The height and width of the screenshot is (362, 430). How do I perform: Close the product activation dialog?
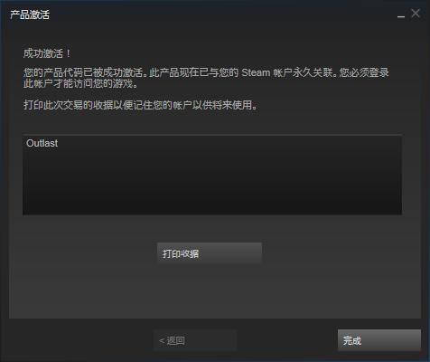tap(416, 14)
